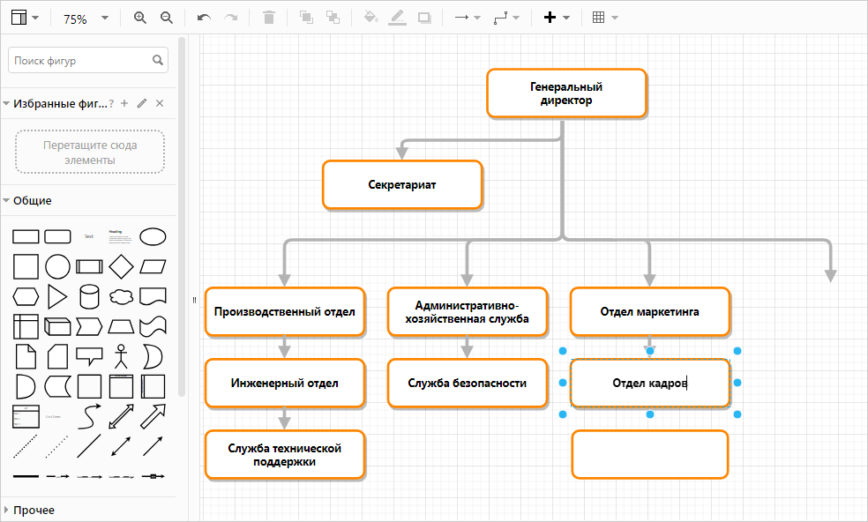The image size is (868, 522).
Task: Open the view panel layout dropdown
Action: (25, 18)
